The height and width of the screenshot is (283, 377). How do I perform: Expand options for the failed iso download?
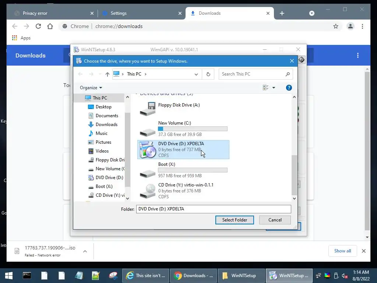point(85,251)
